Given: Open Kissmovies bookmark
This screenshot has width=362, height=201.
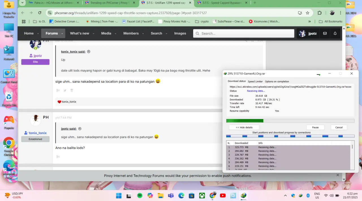Looking at the screenshot, I should 264,21.
